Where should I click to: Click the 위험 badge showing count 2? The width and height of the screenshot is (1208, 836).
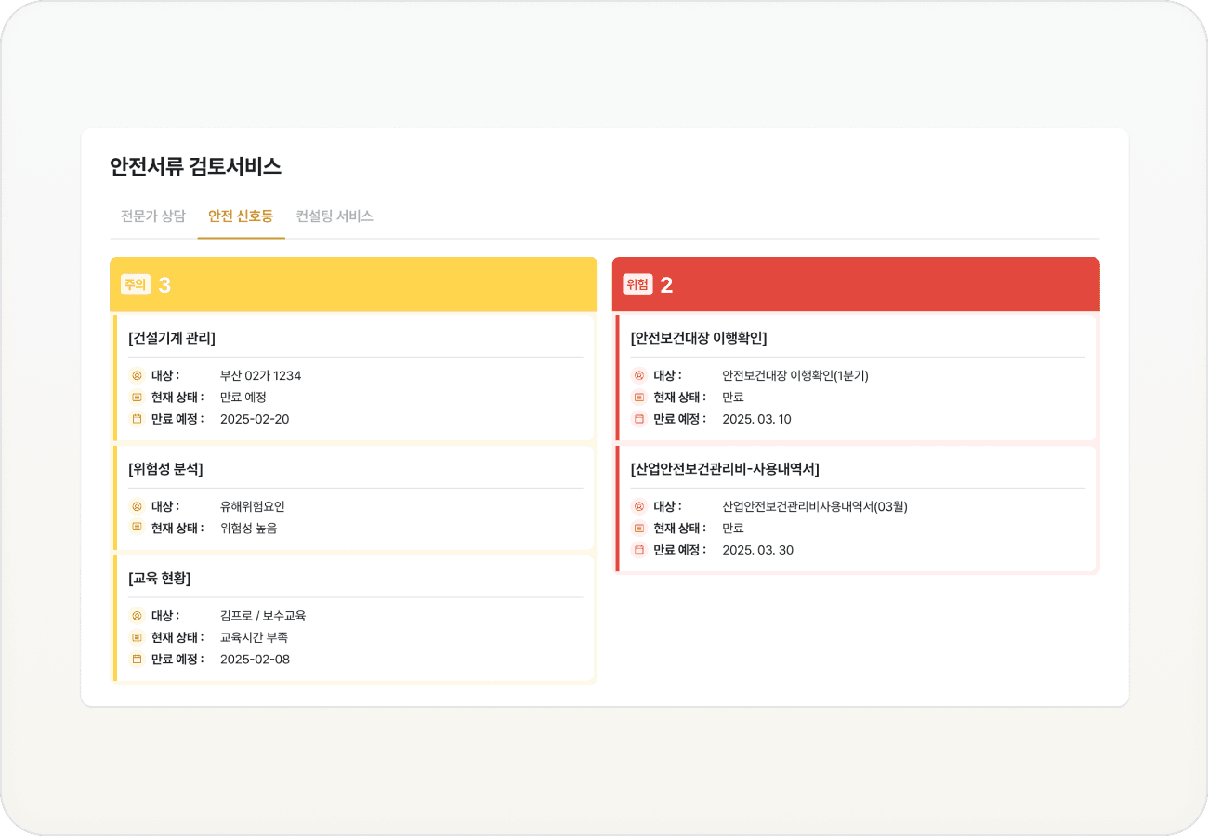[639, 283]
